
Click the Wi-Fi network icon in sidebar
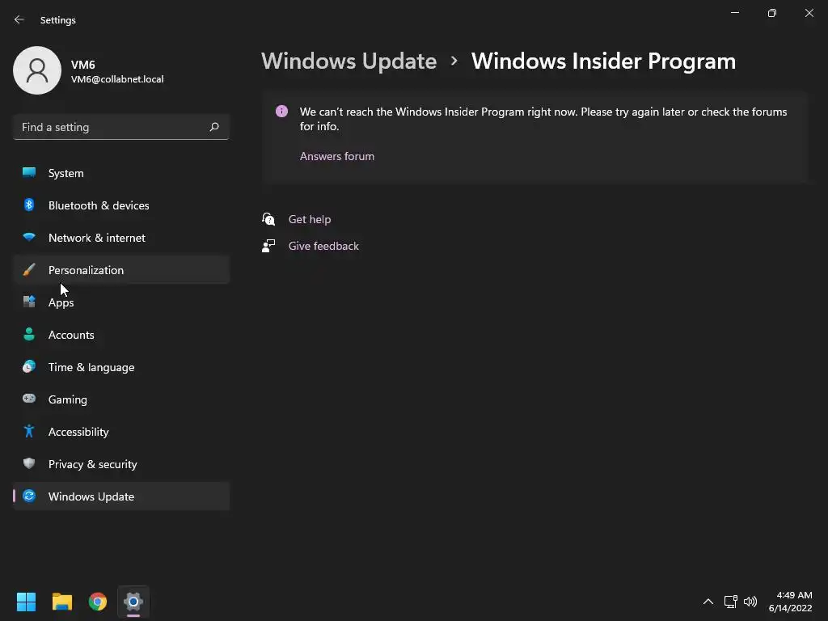click(x=29, y=237)
